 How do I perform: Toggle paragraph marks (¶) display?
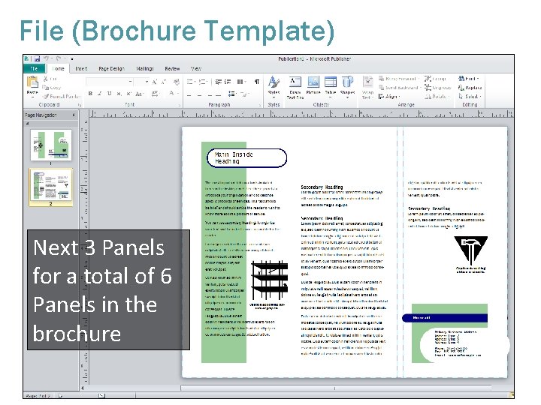257,82
